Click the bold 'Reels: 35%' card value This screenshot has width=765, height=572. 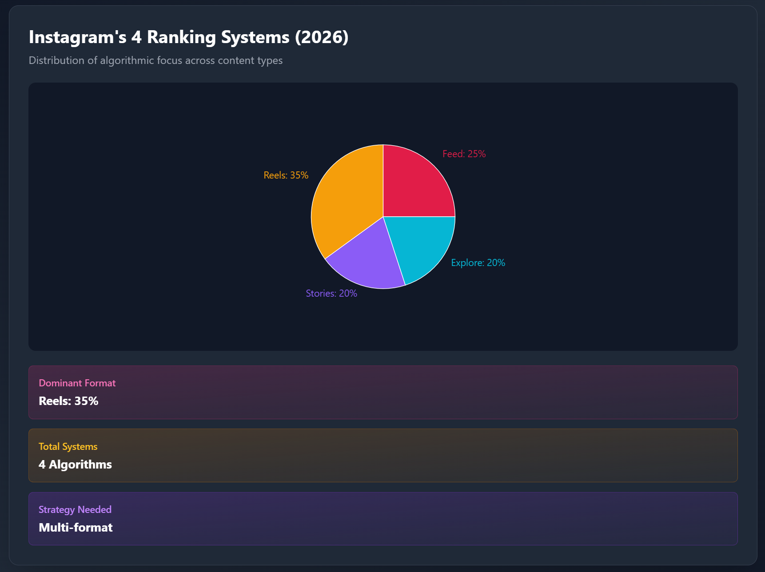68,401
